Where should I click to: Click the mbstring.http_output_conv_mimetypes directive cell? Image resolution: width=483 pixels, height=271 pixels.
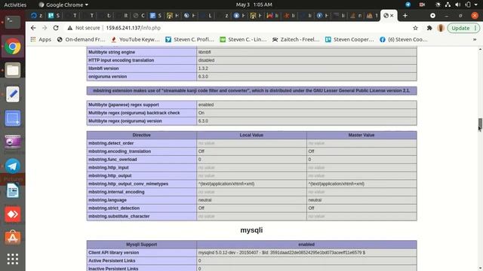pyautogui.click(x=142, y=184)
